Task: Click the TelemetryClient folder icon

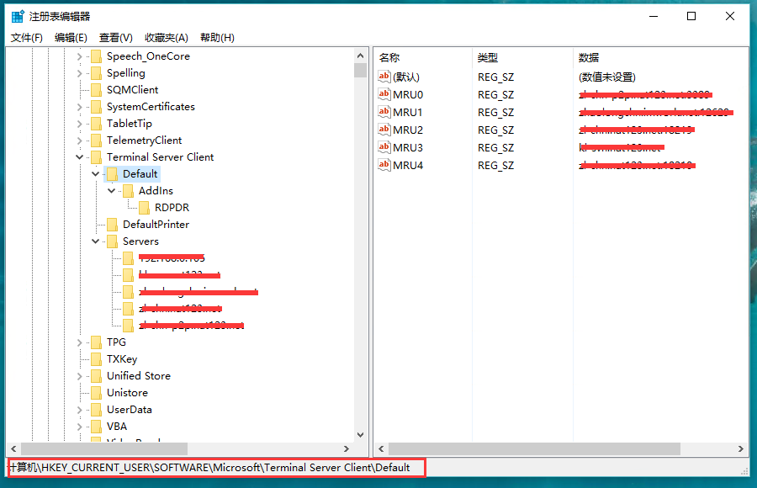Action: [x=96, y=141]
